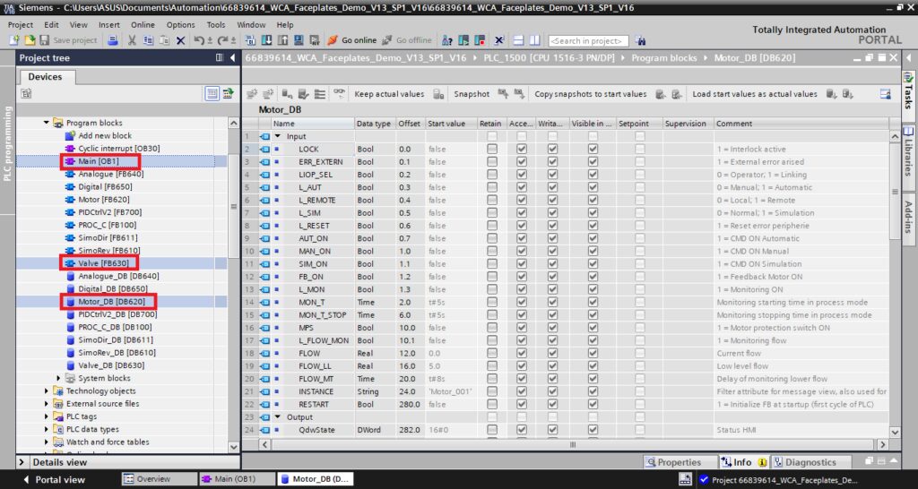The width and height of the screenshot is (918, 489).
Task: Open Main (OB1) editor from bottom bar
Action: coord(236,479)
